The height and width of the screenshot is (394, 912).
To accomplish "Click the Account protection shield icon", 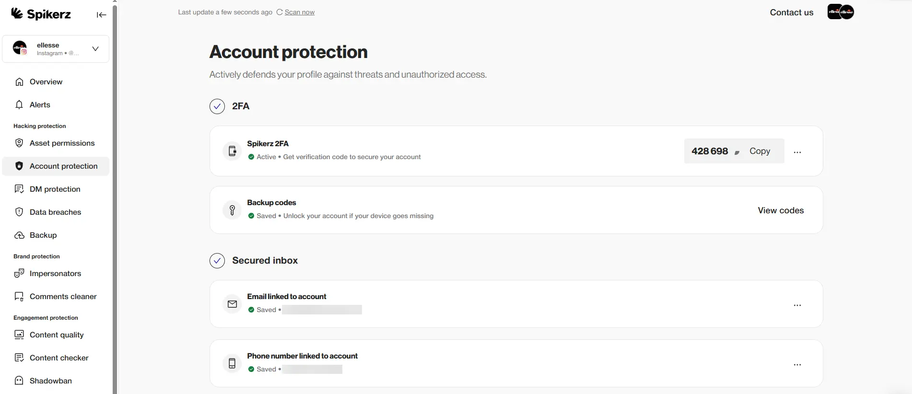I will coord(19,166).
